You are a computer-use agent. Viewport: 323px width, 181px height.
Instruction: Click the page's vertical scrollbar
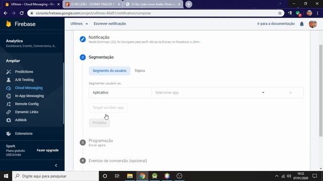pos(320,90)
